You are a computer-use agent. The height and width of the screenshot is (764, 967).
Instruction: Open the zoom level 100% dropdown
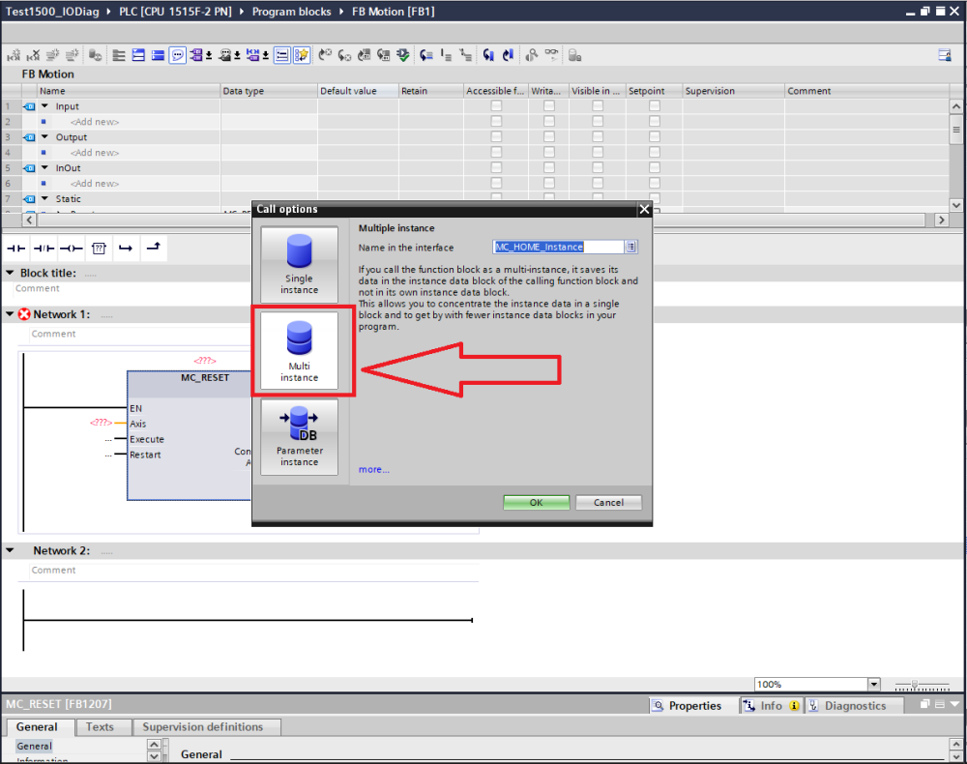pyautogui.click(x=874, y=685)
